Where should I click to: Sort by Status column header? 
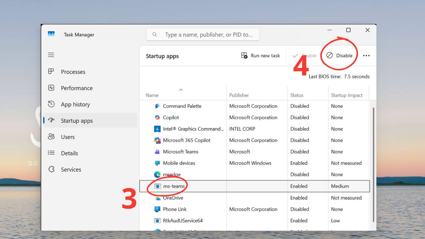[297, 95]
